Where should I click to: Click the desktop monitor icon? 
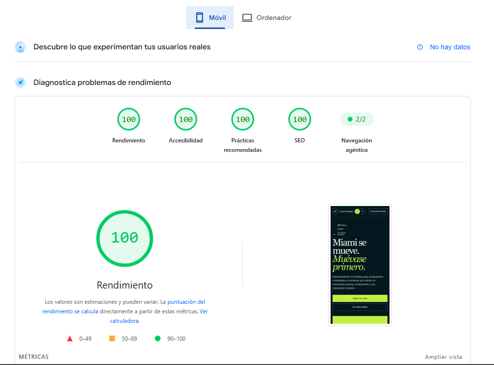(247, 18)
